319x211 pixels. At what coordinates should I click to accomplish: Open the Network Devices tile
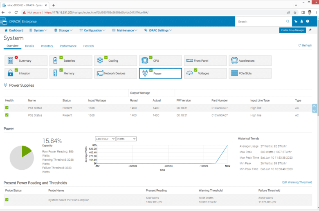tap(116, 73)
